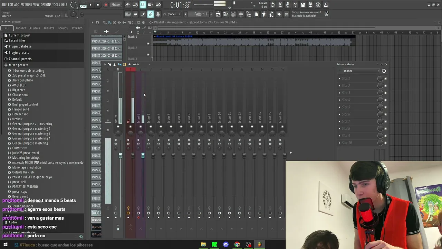Open the ADD menu
This screenshot has width=442, height=249.
point(17,5)
